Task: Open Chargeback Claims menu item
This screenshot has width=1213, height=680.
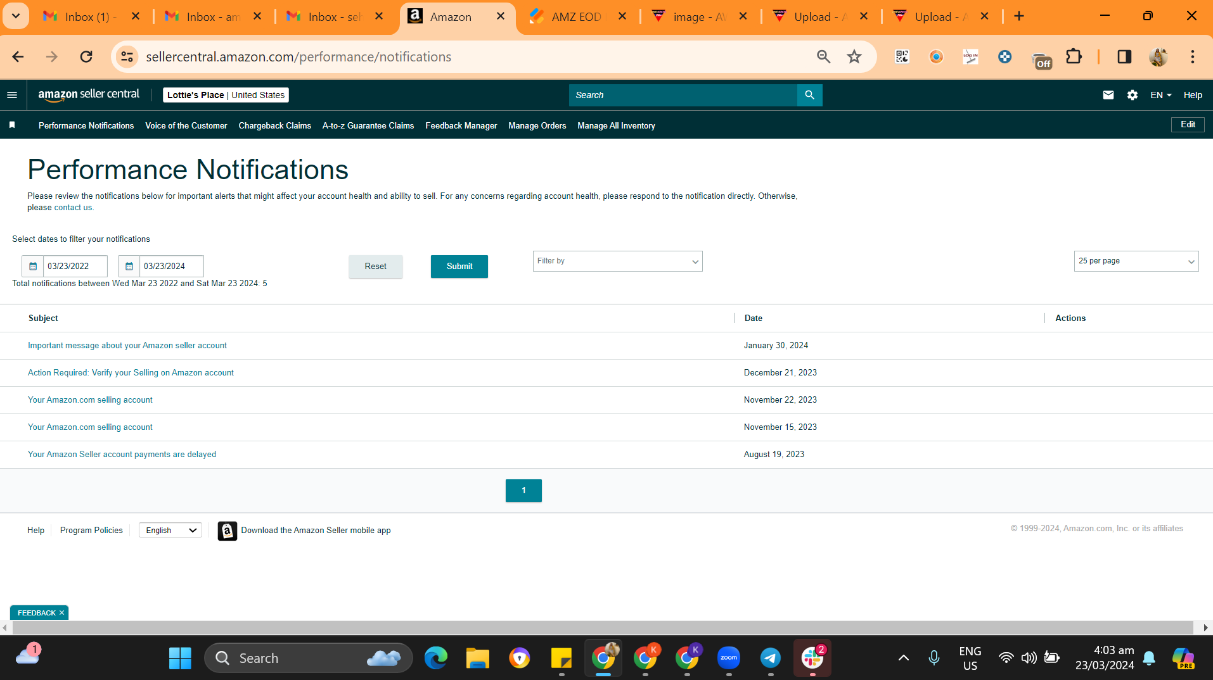Action: click(275, 126)
